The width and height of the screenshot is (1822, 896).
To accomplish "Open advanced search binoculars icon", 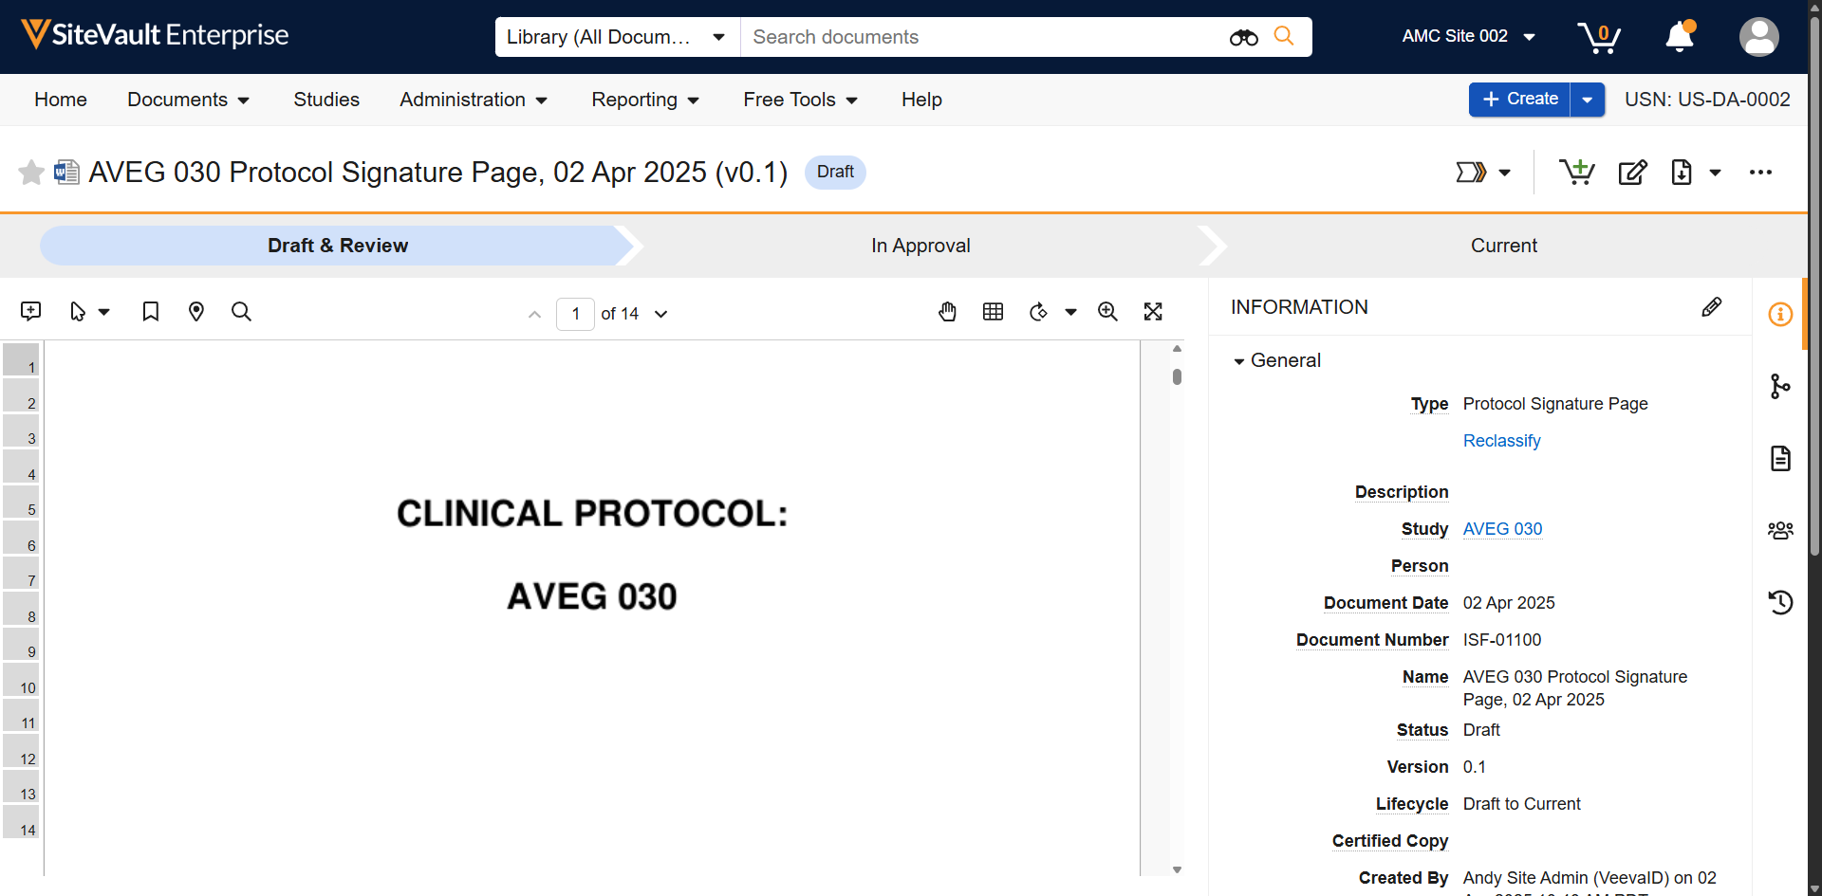I will pyautogui.click(x=1243, y=37).
